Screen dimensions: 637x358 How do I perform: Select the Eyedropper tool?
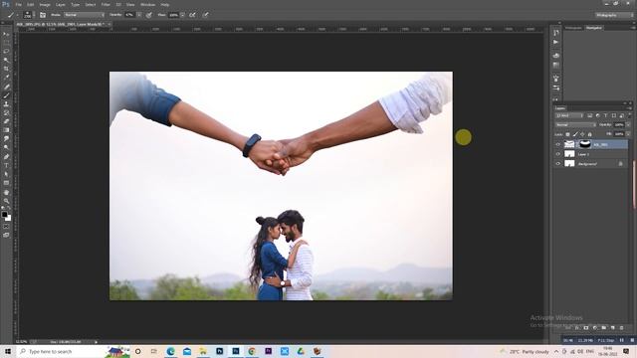[6, 78]
